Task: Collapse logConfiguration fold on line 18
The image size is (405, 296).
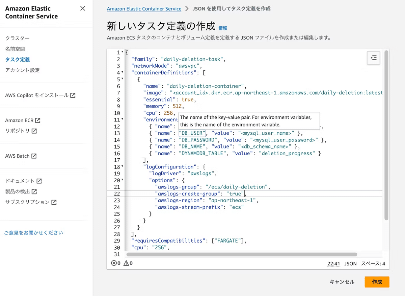Action: pyautogui.click(x=123, y=166)
